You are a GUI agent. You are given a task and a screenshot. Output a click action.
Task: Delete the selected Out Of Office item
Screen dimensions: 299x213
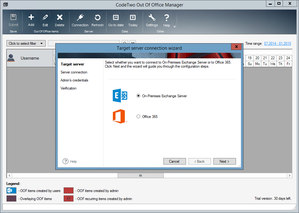[60, 20]
